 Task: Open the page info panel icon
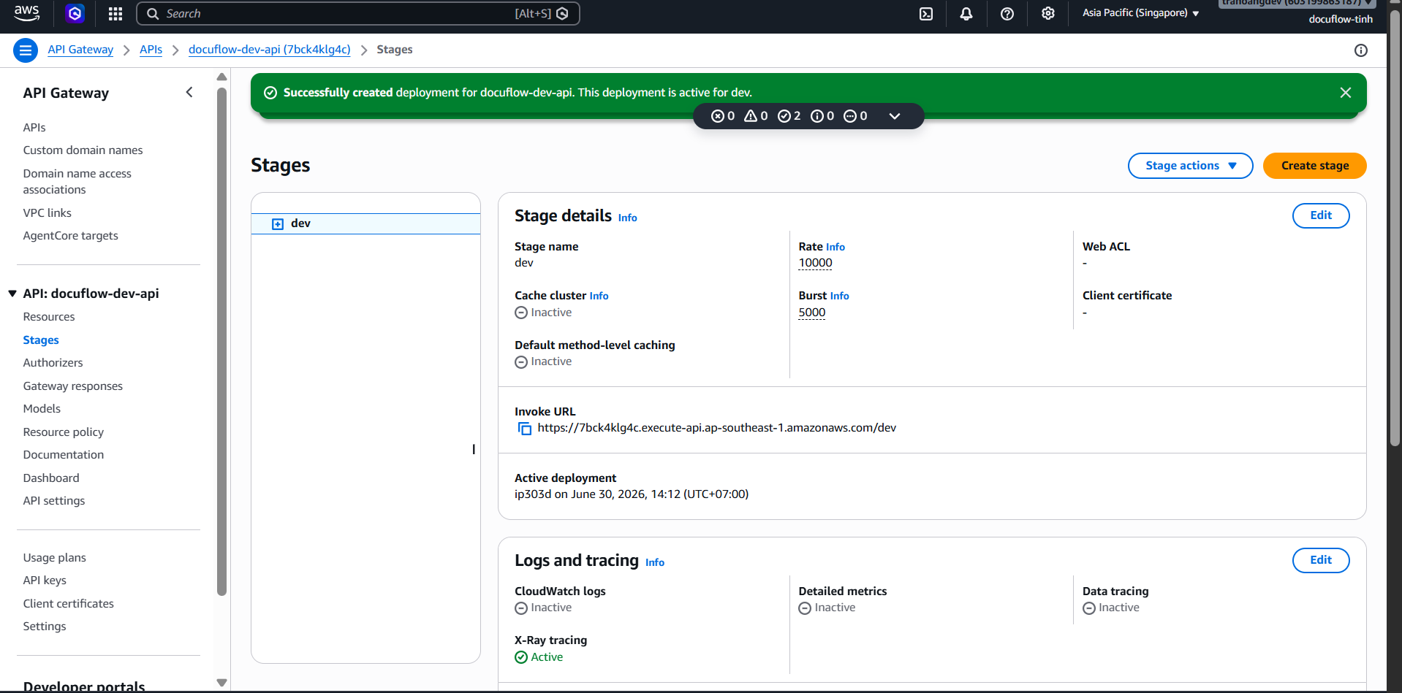pos(1361,50)
